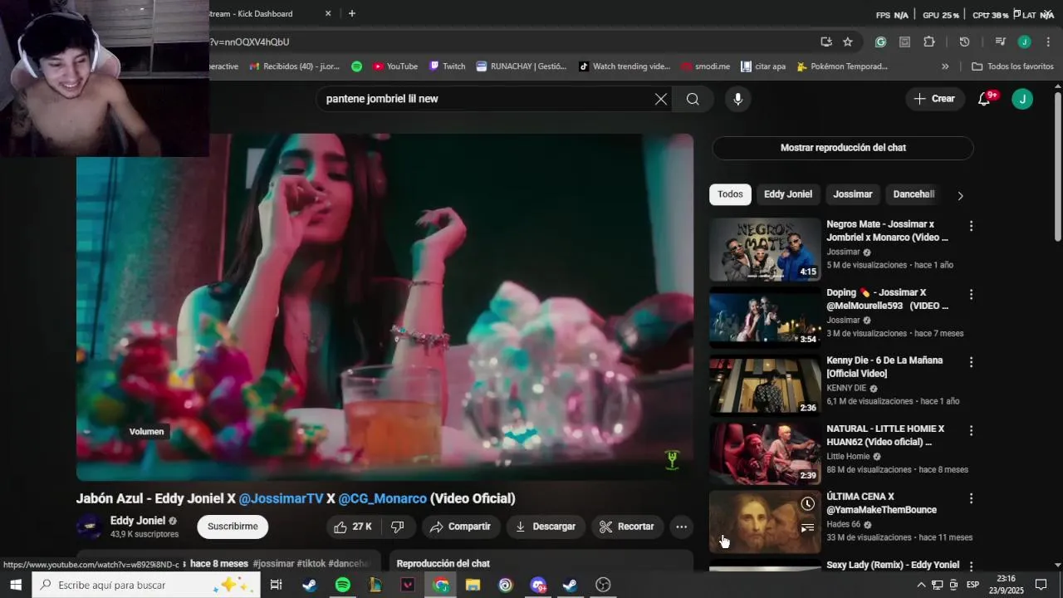1063x598 pixels.
Task: Like the Jabón Azul video
Action: 353,527
